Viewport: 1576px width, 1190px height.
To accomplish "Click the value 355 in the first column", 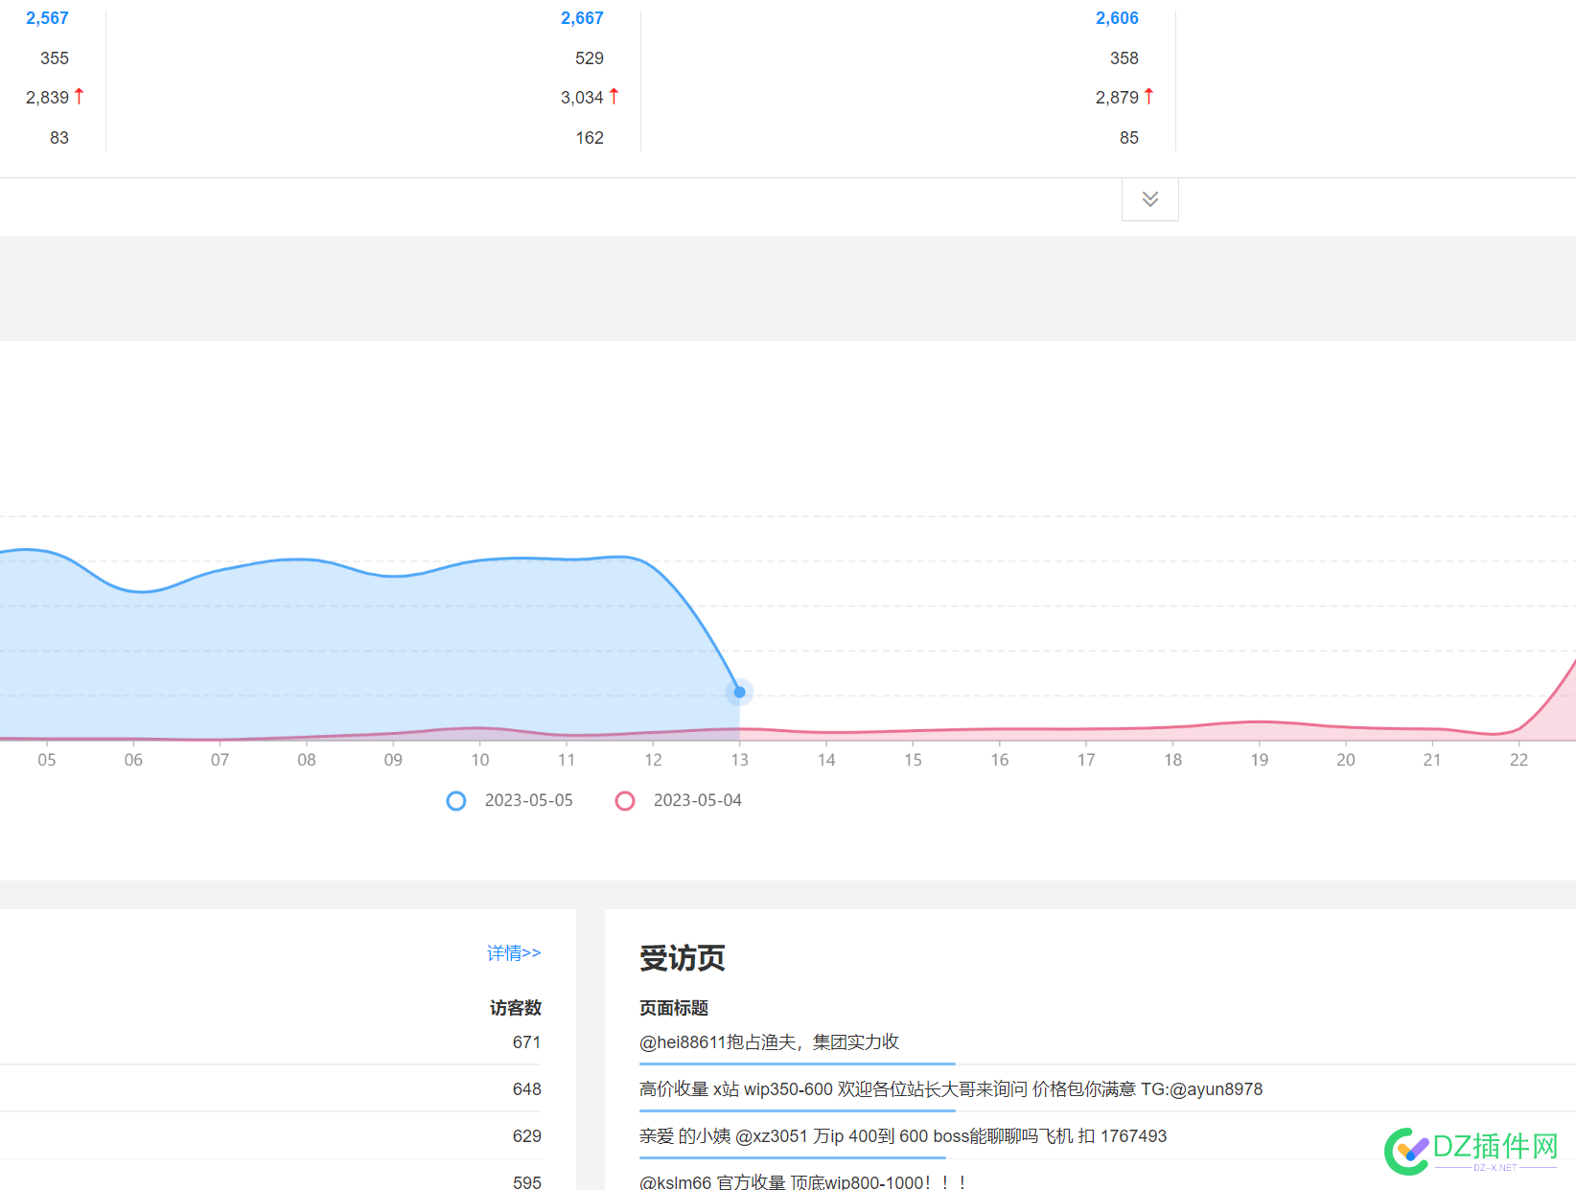I will (55, 57).
